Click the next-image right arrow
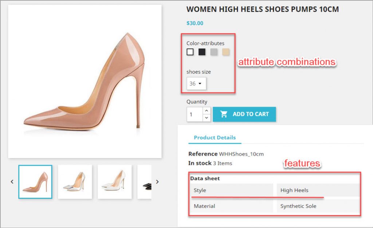This screenshot has height=228, width=373. [157, 181]
